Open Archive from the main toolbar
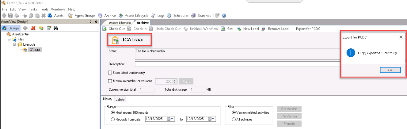 tap(107, 16)
